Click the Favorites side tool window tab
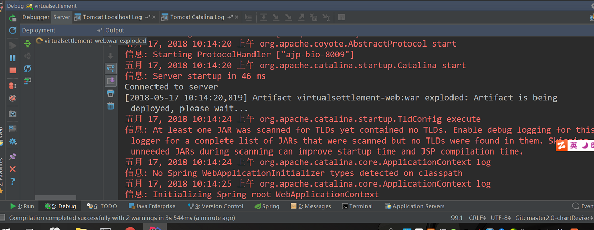The height and width of the screenshot is (230, 594). tap(2, 176)
